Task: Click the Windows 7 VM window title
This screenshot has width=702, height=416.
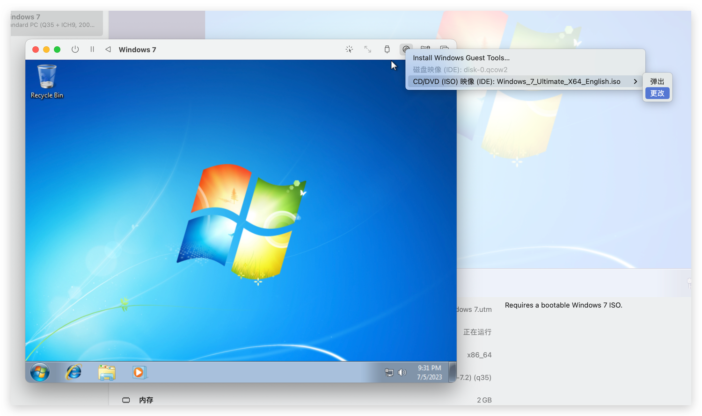Action: click(137, 50)
